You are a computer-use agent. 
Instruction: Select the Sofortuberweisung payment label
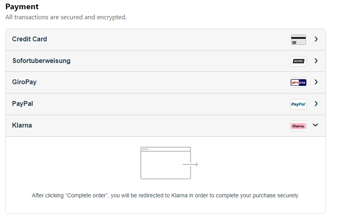(x=41, y=61)
